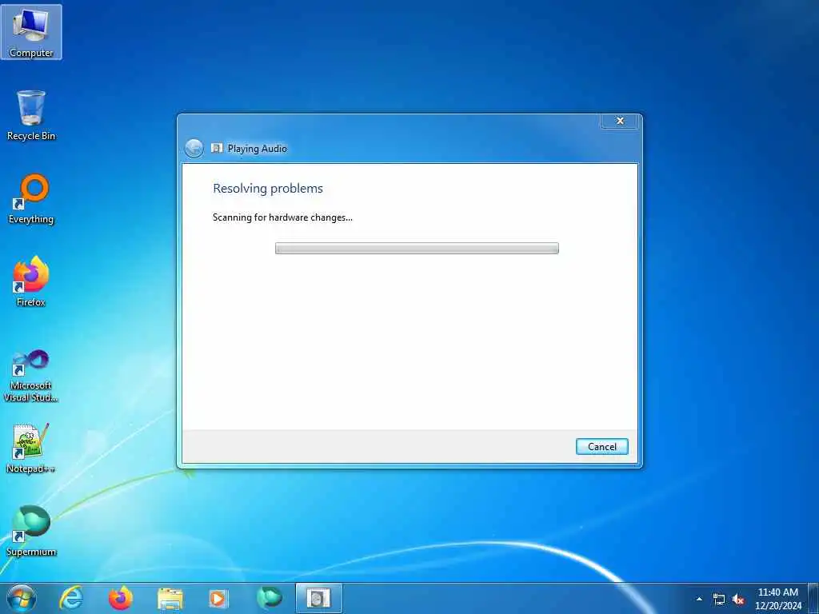
Task: Open Windows Media Player from the taskbar
Action: 218,598
